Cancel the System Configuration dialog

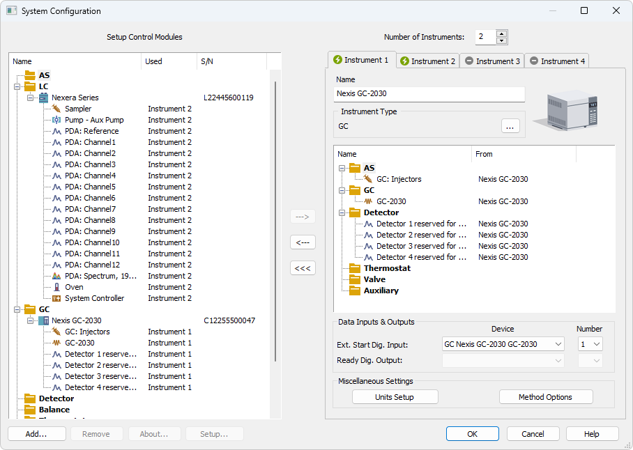point(533,434)
